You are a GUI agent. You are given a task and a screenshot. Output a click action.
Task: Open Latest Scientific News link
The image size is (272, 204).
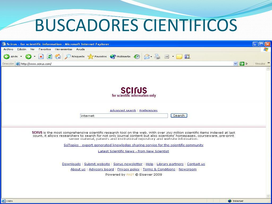(133, 151)
